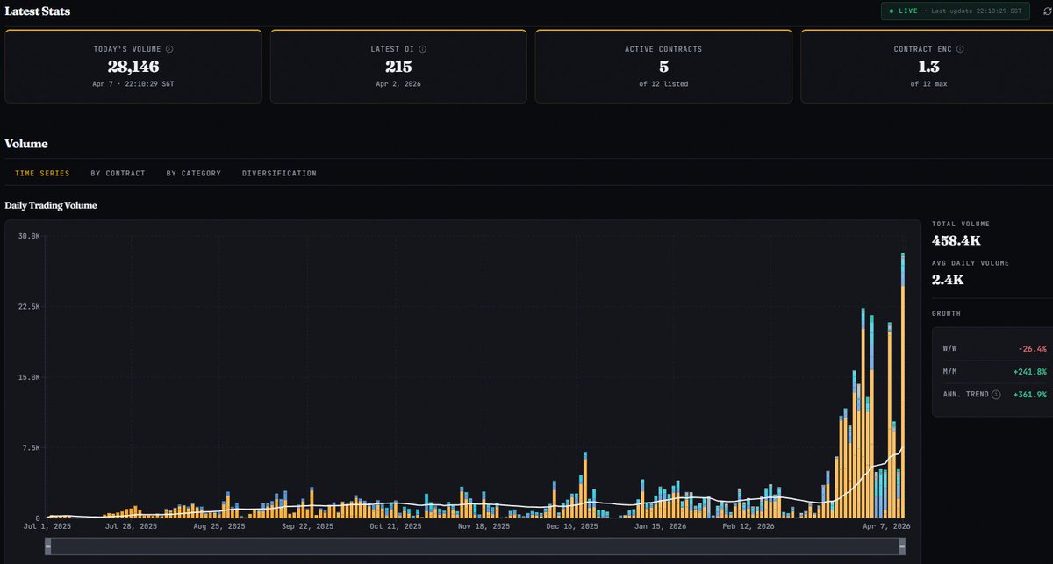Click the date range slider track
The width and height of the screenshot is (1053, 564).
[x=475, y=546]
